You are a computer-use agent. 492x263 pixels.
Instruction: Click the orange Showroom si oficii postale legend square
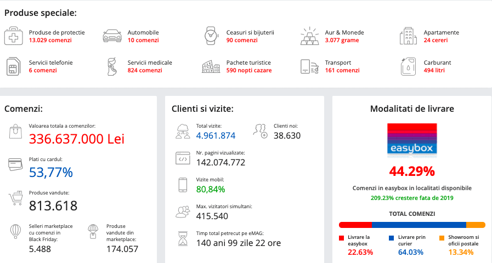coord(442,238)
